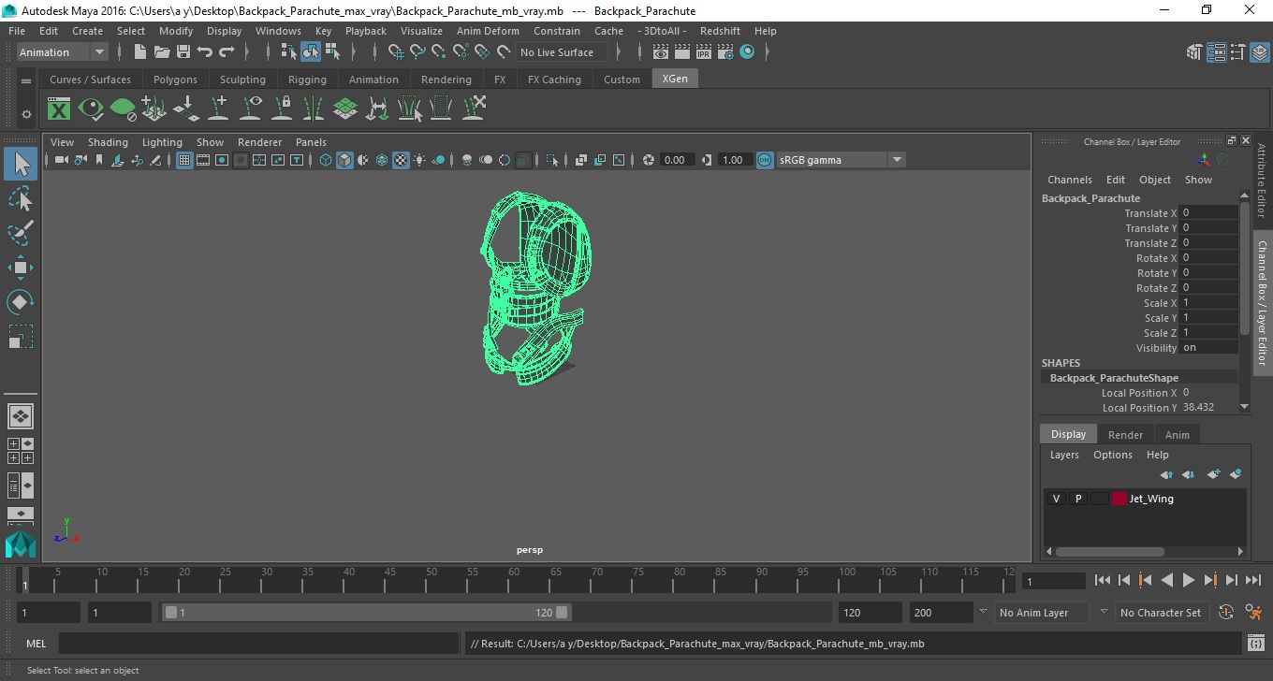Click select by component type icon
Screen dimensions: 1273x681
(332, 52)
